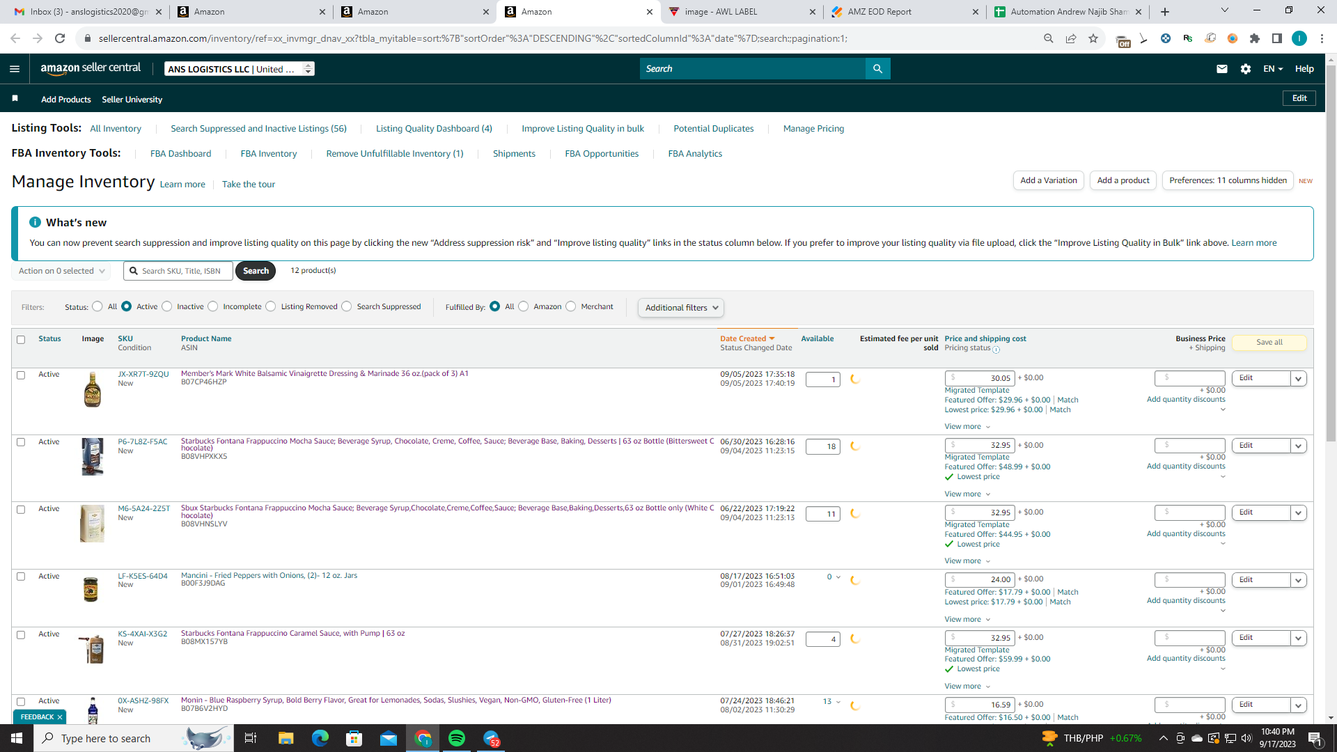The image size is (1337, 752).
Task: Open the messages envelope icon
Action: pyautogui.click(x=1221, y=69)
